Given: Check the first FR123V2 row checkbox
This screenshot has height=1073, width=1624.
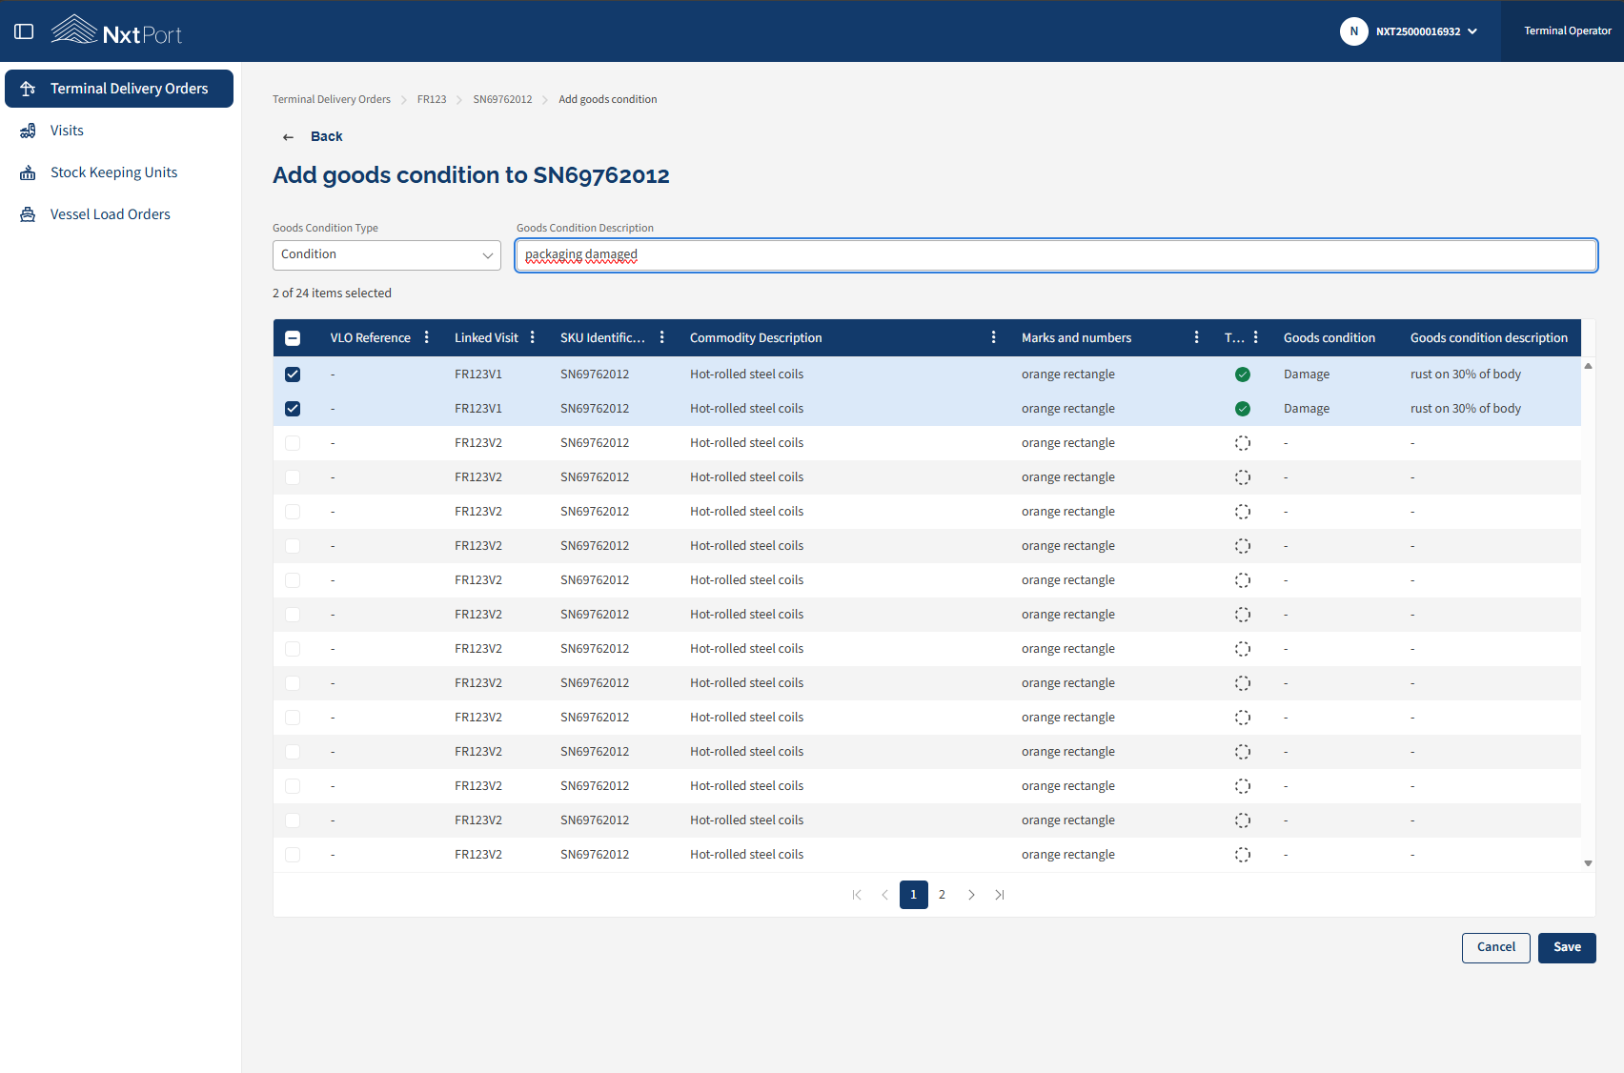Looking at the screenshot, I should pyautogui.click(x=293, y=443).
